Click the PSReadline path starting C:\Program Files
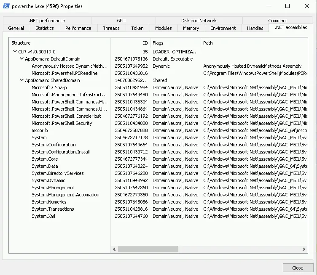 point(255,73)
